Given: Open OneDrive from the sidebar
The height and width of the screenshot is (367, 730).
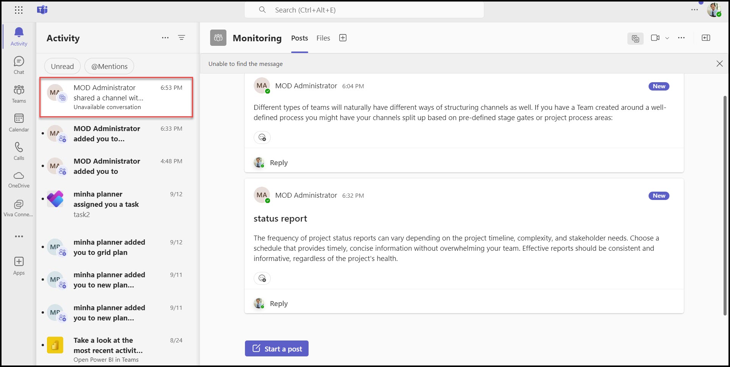Looking at the screenshot, I should tap(19, 180).
